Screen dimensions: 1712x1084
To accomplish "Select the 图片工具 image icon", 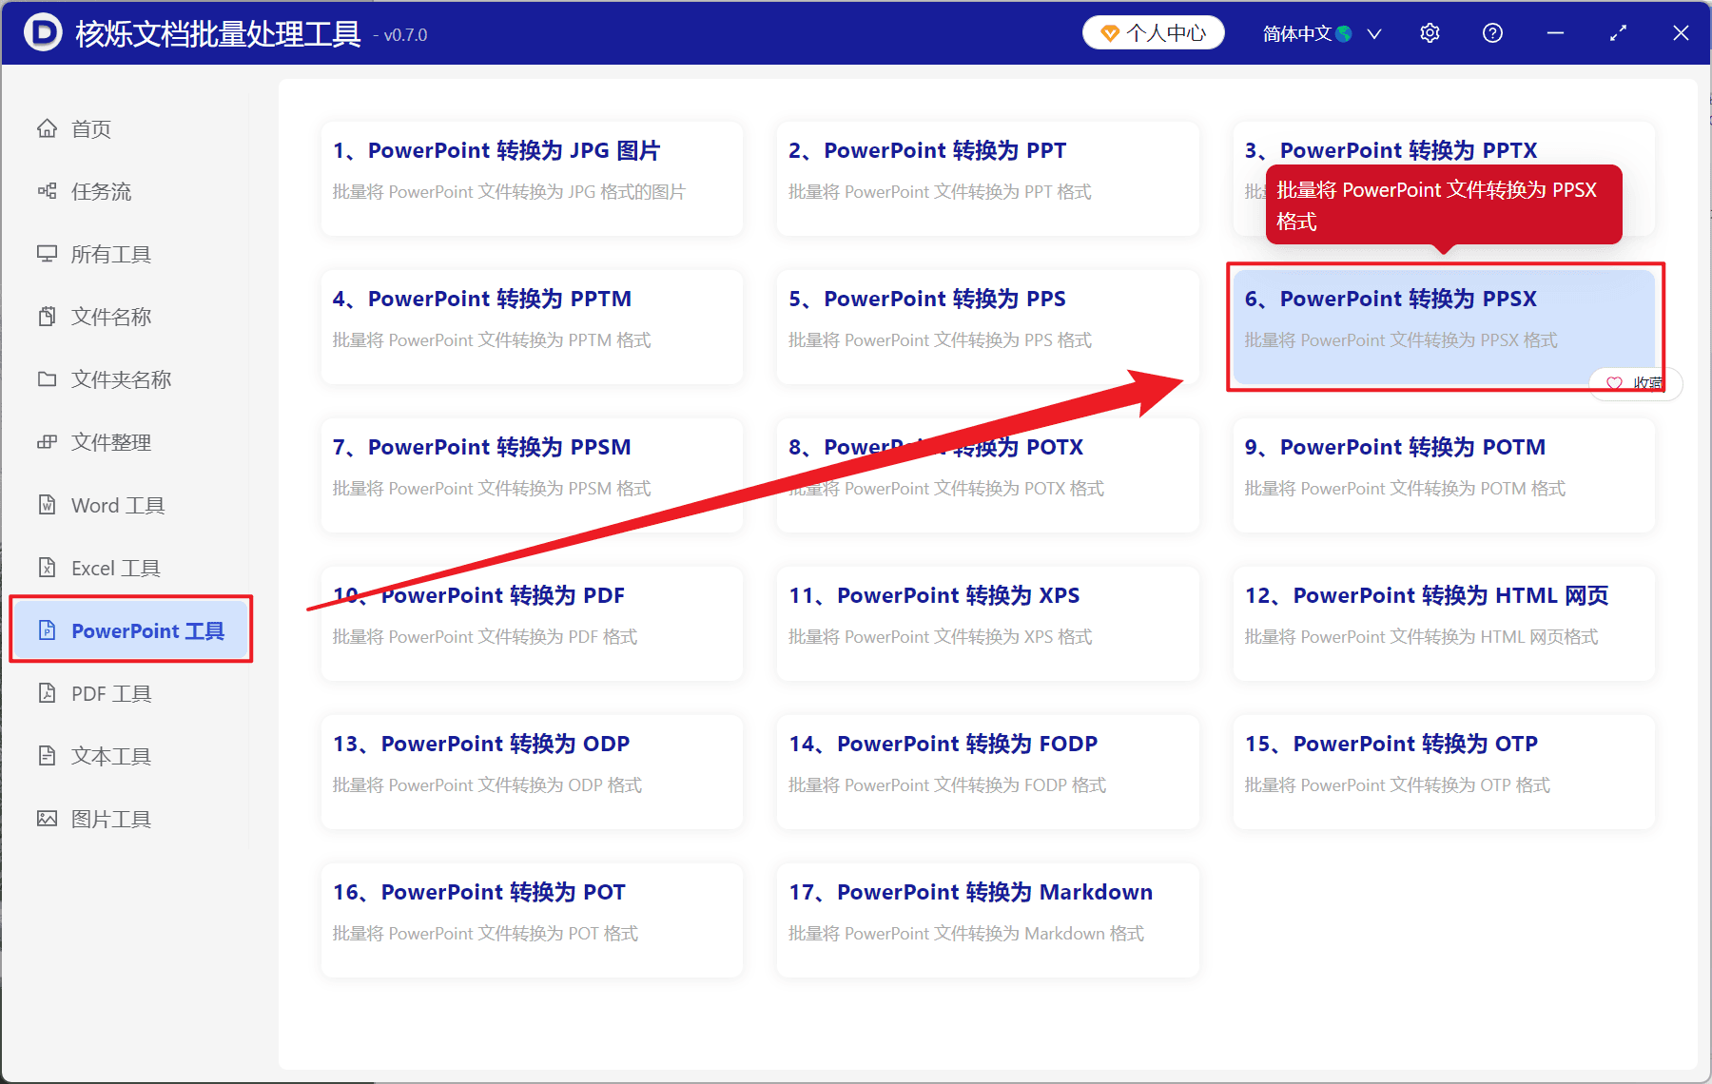I will click(47, 819).
